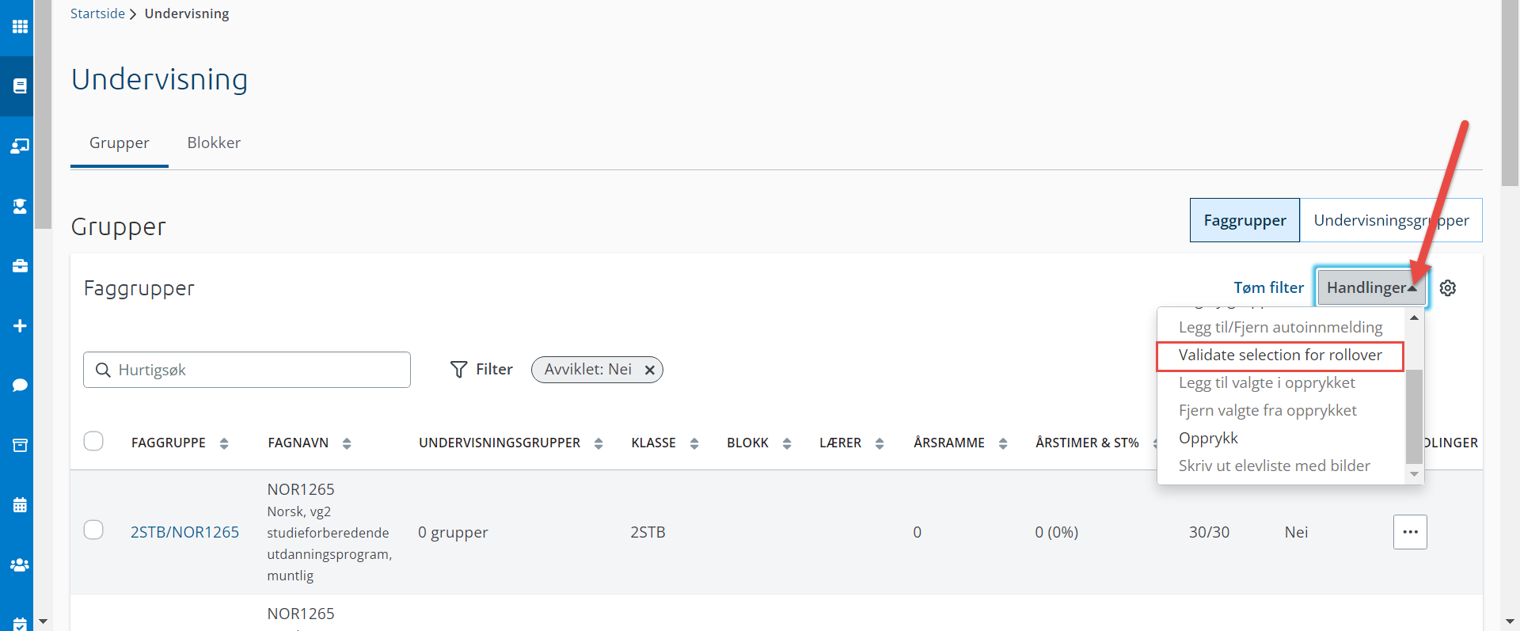Sort by ÅRSTIMER & ST% header

click(1087, 443)
